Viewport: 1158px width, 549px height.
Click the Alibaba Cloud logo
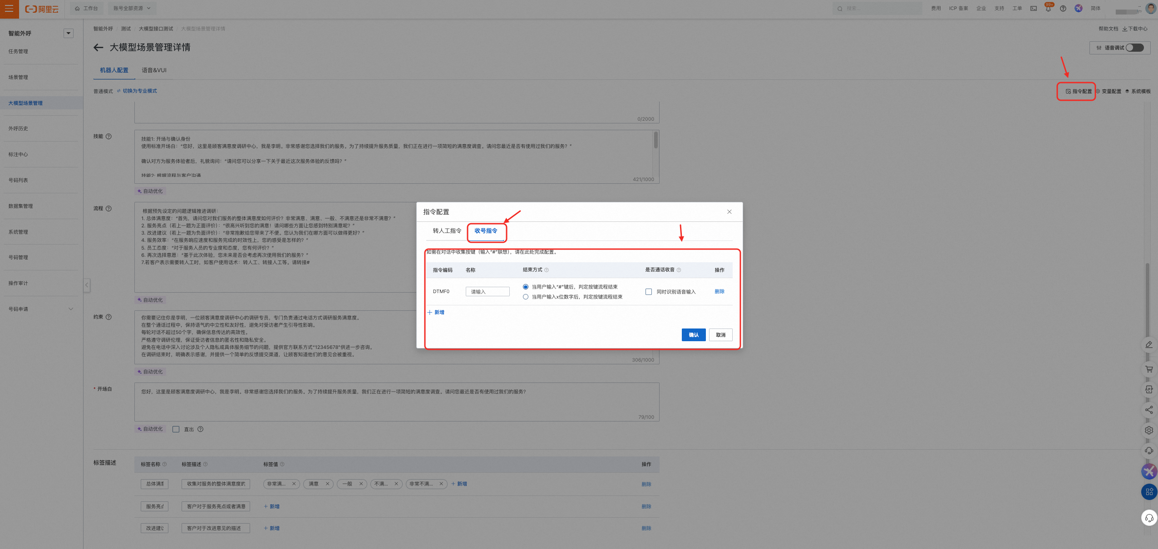[42, 9]
